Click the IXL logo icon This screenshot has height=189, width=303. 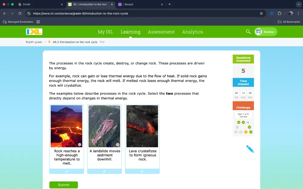34,31
